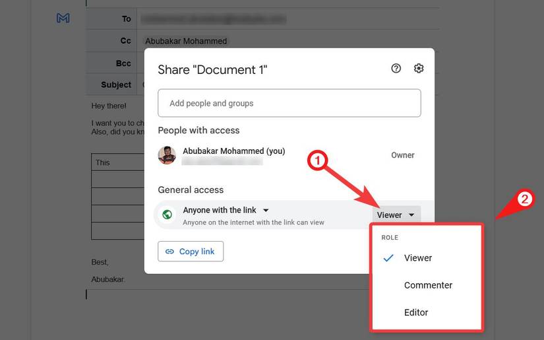Click the Subject field label

(x=116, y=85)
